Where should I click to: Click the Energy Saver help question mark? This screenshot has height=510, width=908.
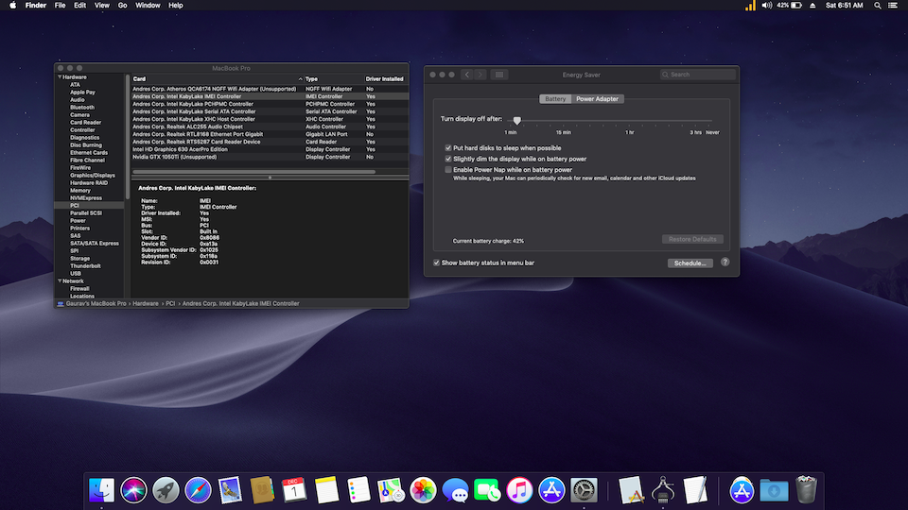pyautogui.click(x=725, y=263)
